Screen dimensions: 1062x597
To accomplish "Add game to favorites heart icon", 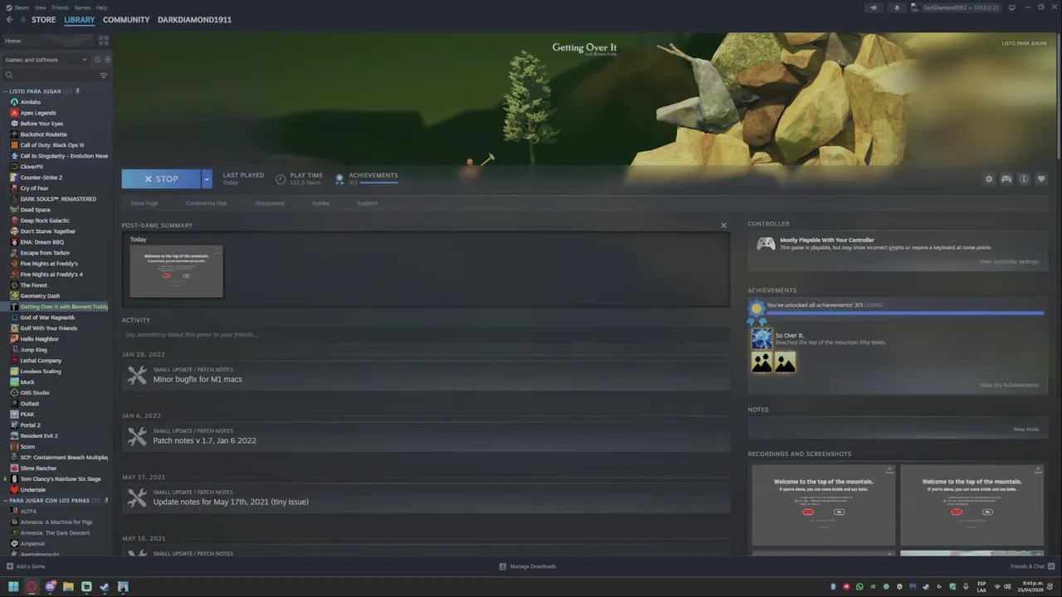I will coord(1041,179).
